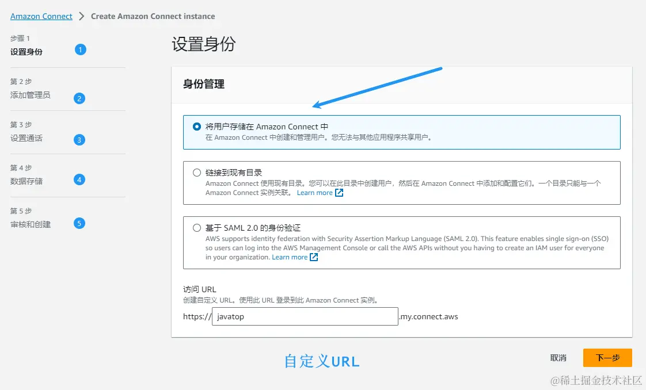The image size is (646, 390).
Task: Click the https:// prefix text
Action: (x=197, y=317)
